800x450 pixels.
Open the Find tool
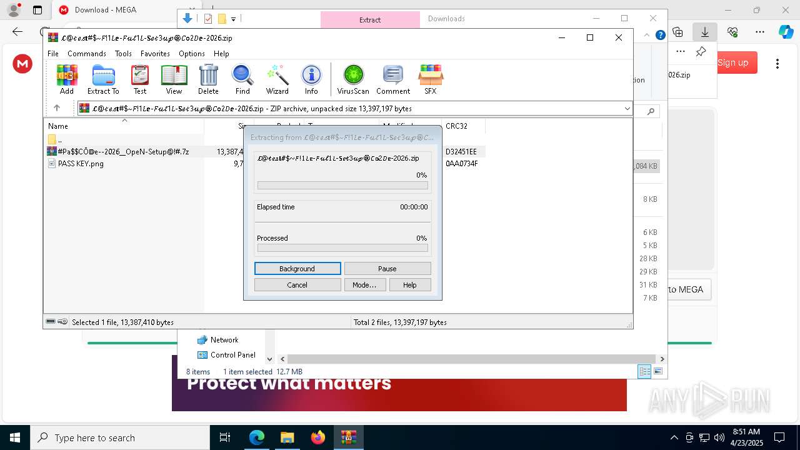pyautogui.click(x=242, y=79)
